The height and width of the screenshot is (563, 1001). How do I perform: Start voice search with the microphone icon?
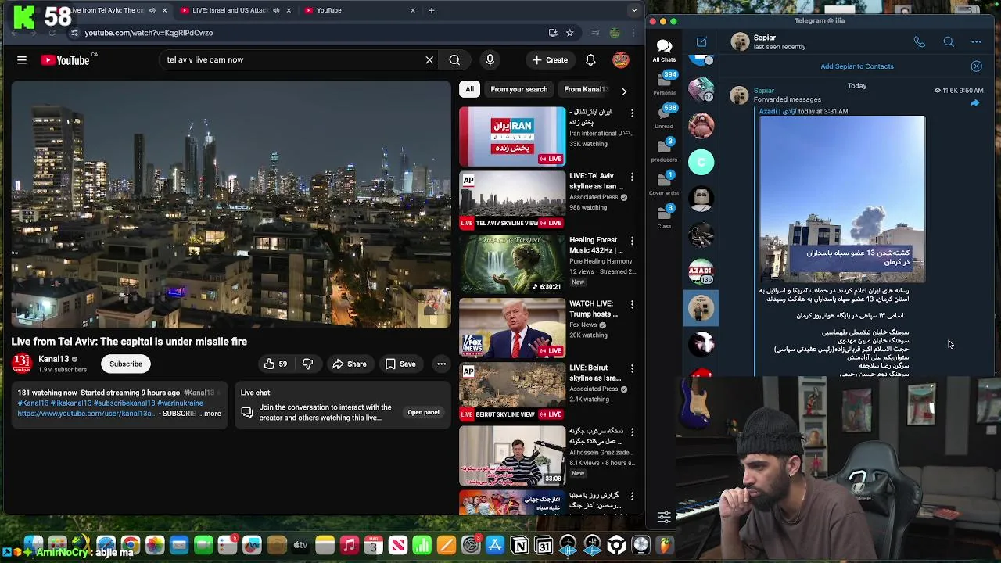point(490,59)
